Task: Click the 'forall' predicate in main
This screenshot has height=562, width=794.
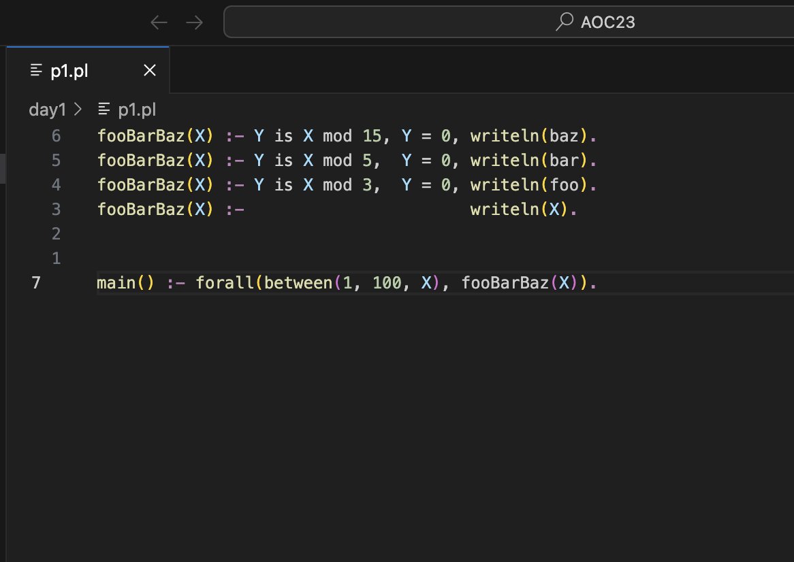Action: [x=224, y=283]
